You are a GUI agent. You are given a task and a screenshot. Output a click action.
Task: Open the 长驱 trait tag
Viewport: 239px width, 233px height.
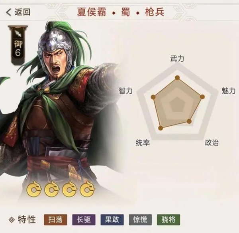coord(84,220)
